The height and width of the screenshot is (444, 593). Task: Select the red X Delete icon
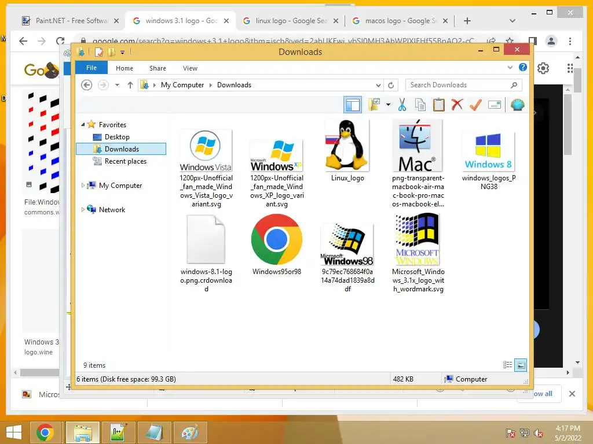[457, 105]
